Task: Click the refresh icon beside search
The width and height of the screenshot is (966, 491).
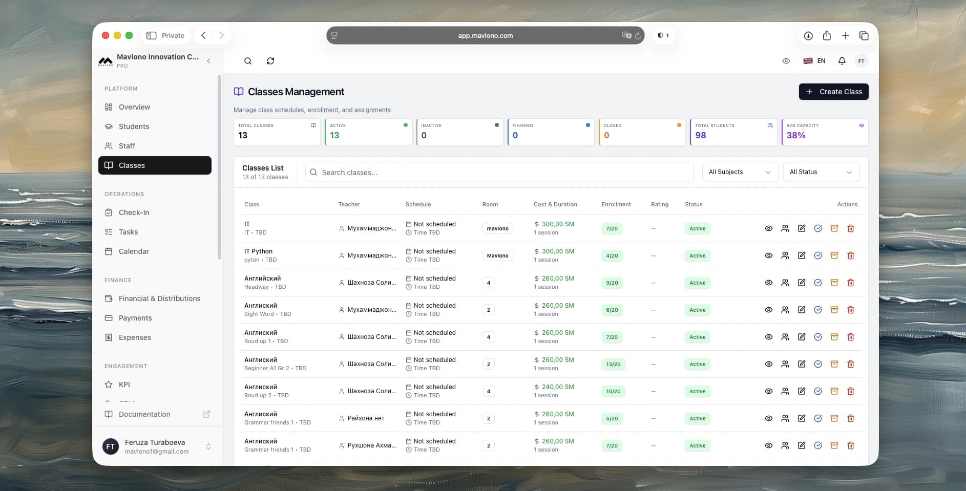Action: click(270, 61)
